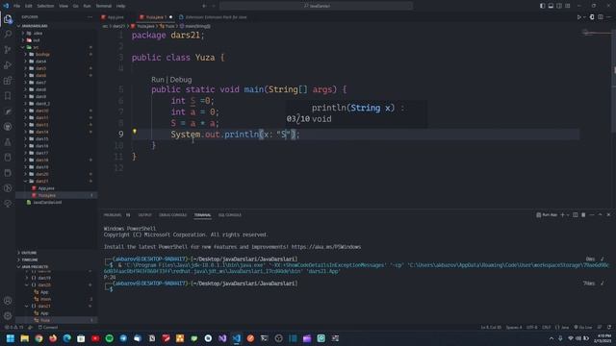Viewport: 616px width, 346px height.
Task: Switch to Extension Pack for Java tab
Action: [x=216, y=17]
